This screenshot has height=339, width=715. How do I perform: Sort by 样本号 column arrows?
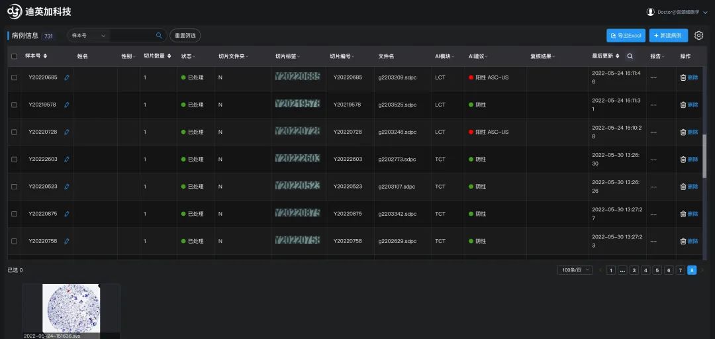pyautogui.click(x=45, y=56)
